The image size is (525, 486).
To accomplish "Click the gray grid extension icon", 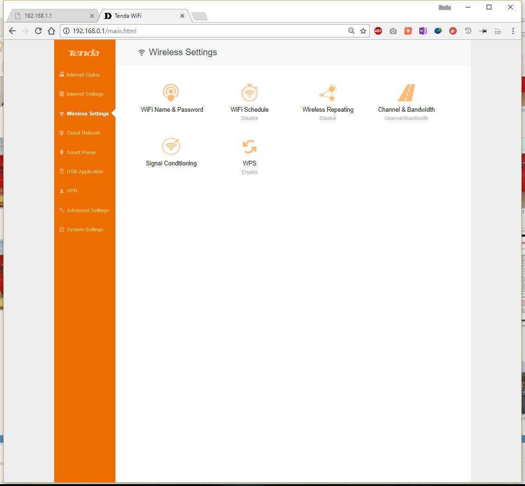I will click(498, 31).
